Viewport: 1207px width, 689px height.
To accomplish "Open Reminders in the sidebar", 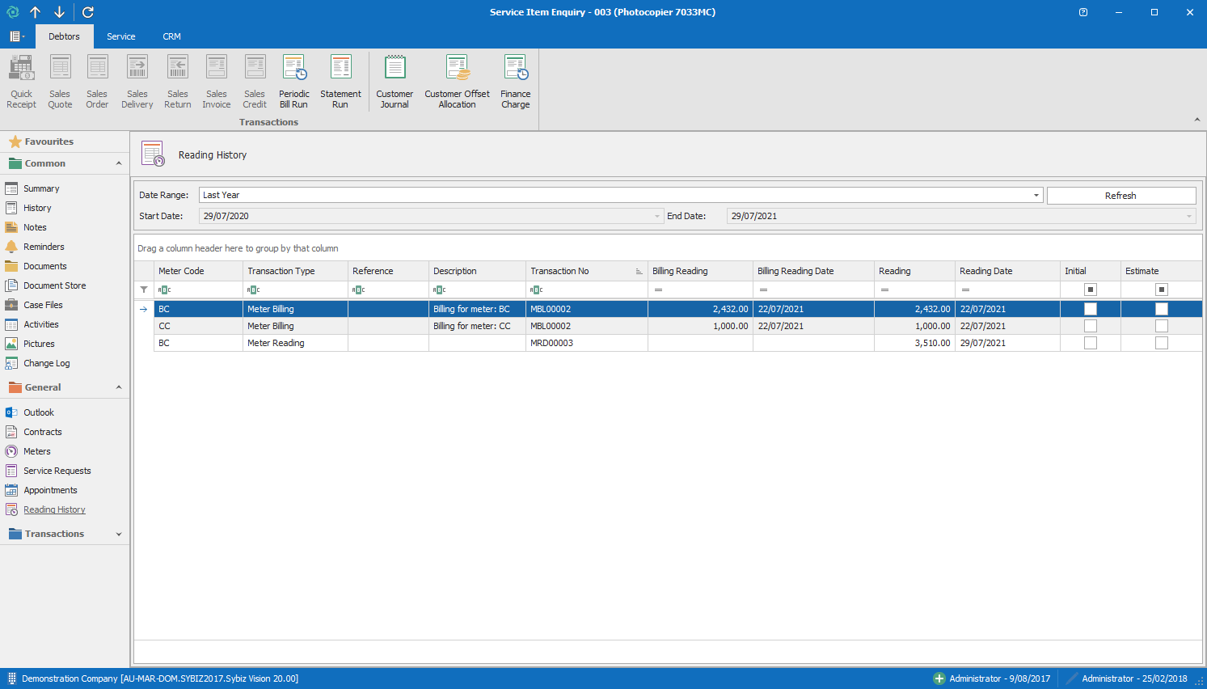I will [44, 247].
